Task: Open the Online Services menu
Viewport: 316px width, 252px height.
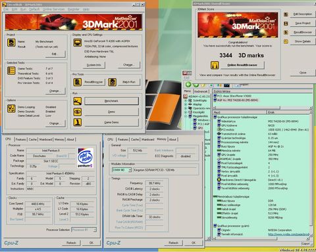Action: [53, 9]
